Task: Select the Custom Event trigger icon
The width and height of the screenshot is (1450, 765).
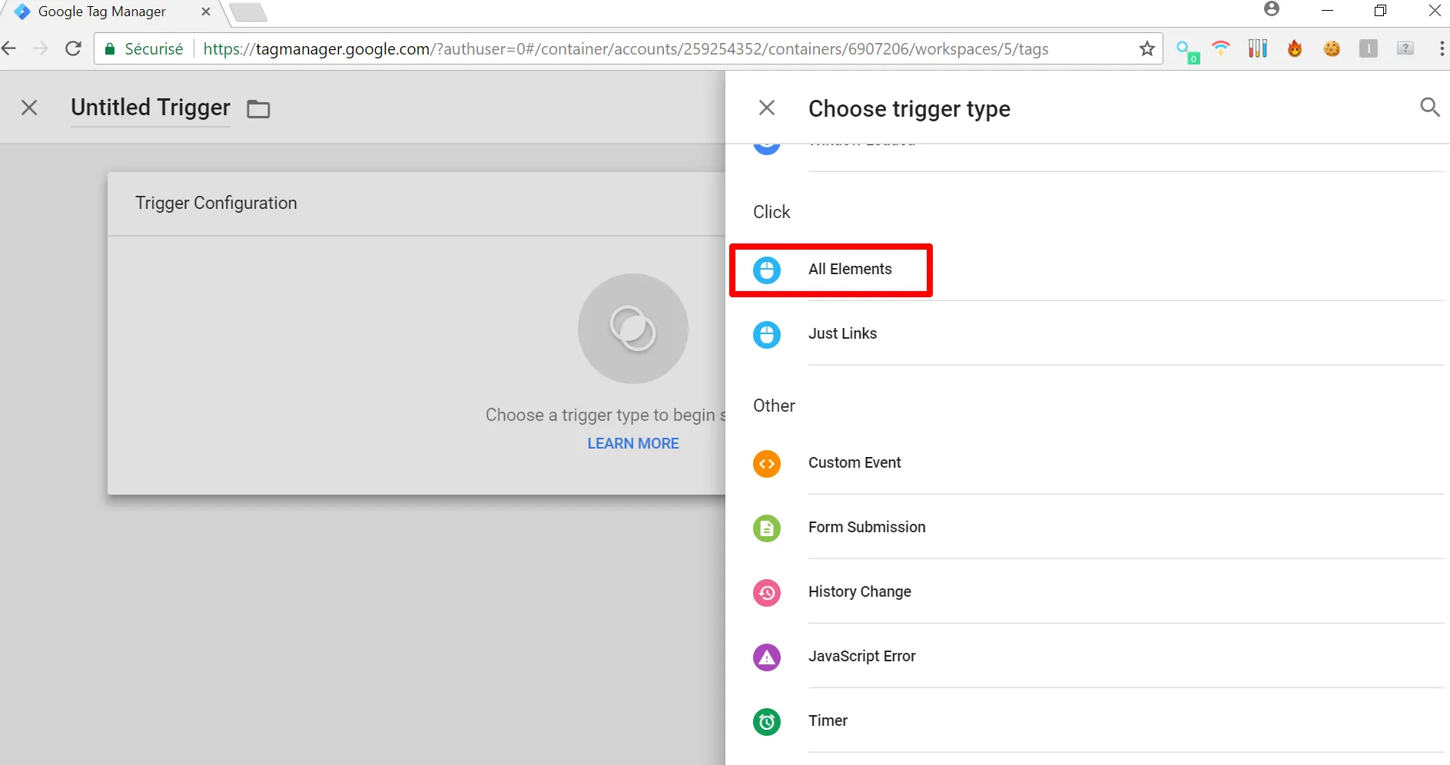Action: click(766, 463)
